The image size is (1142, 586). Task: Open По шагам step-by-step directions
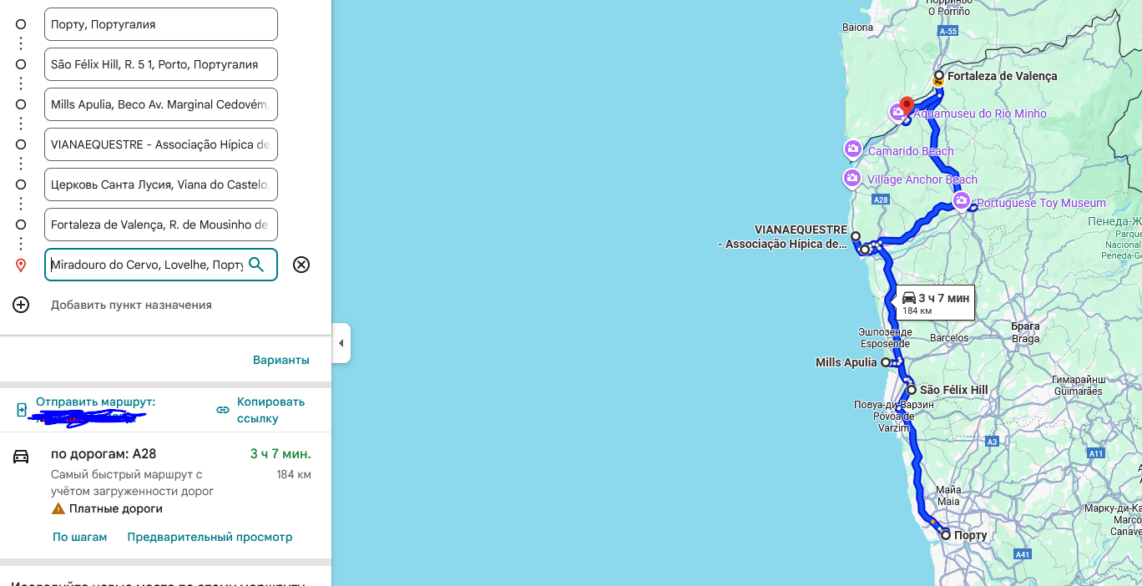pos(80,537)
